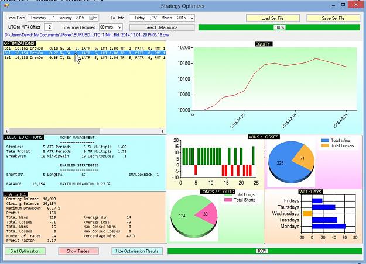
Task: Click the right arrow of optimizations scrollbar
Action: 163,131
